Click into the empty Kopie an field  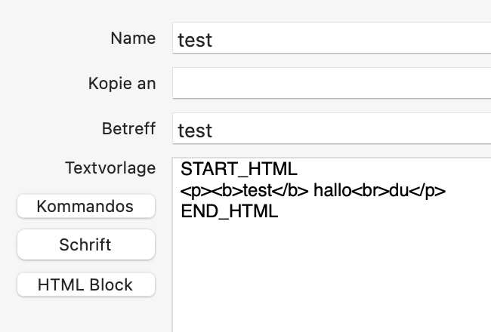pyautogui.click(x=332, y=83)
